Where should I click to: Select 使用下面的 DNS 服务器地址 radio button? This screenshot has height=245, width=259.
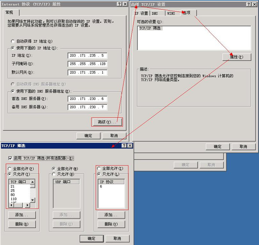pos(13,91)
